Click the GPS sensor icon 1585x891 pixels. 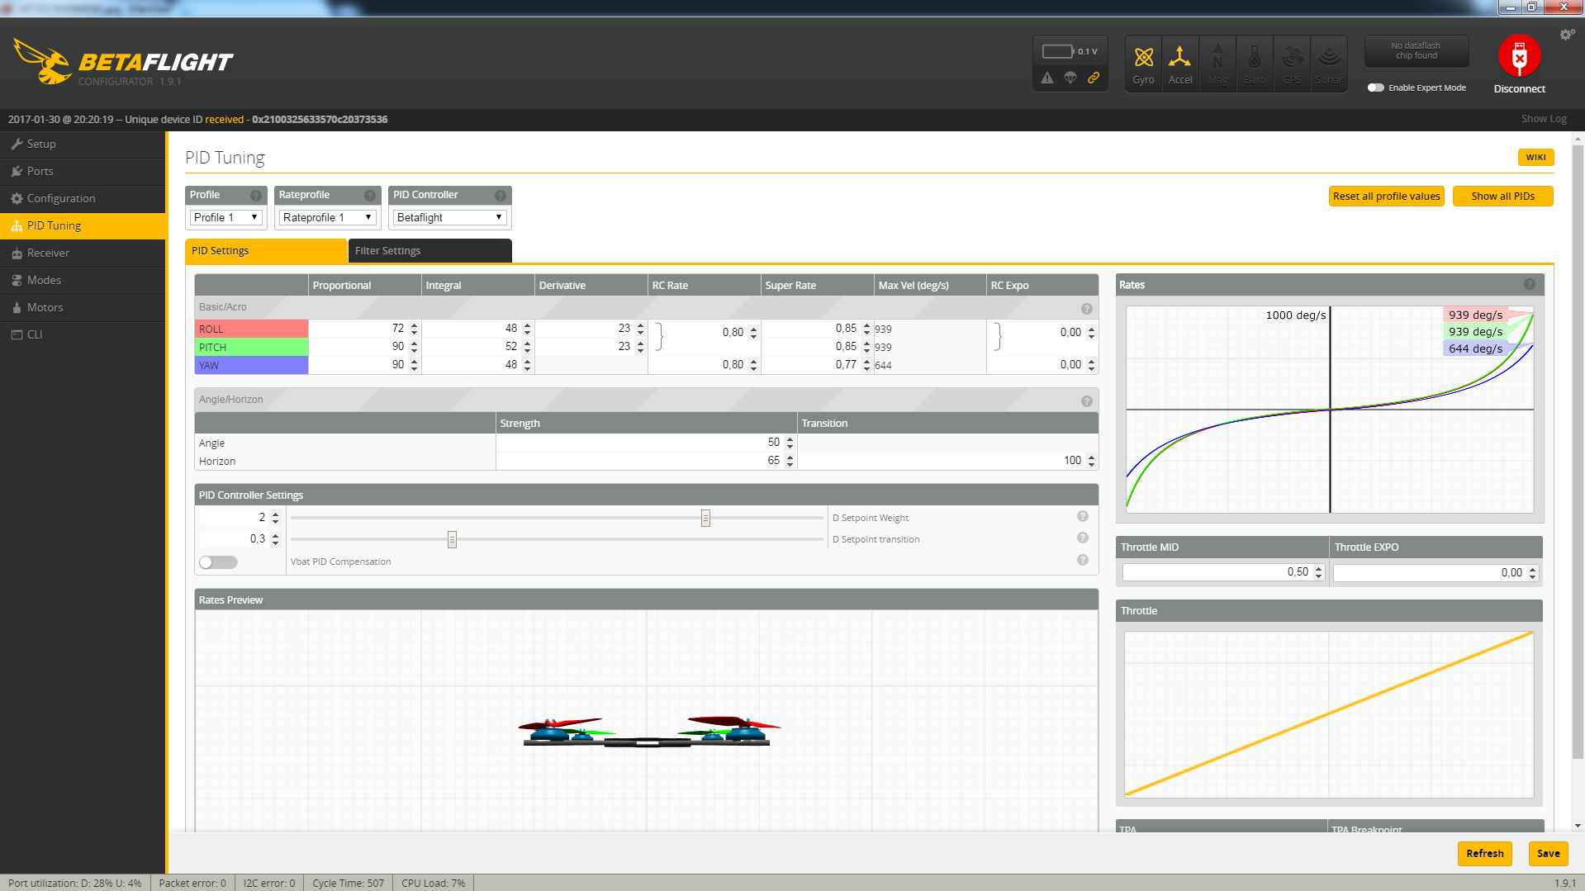click(x=1293, y=64)
